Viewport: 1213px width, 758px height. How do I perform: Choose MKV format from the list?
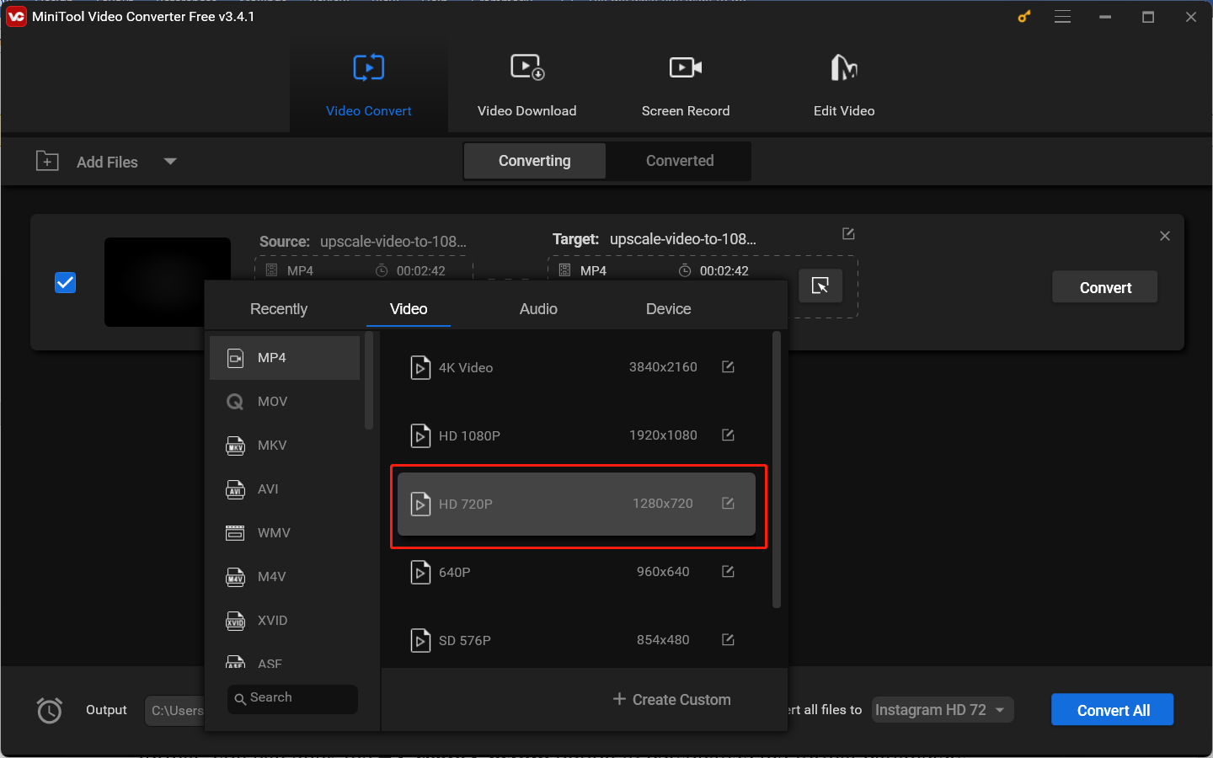coord(285,446)
